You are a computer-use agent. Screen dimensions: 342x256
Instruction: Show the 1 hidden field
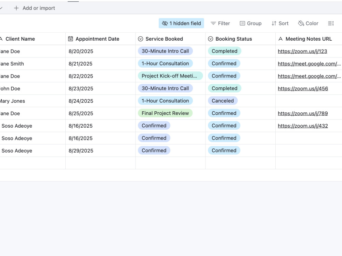[x=181, y=23]
